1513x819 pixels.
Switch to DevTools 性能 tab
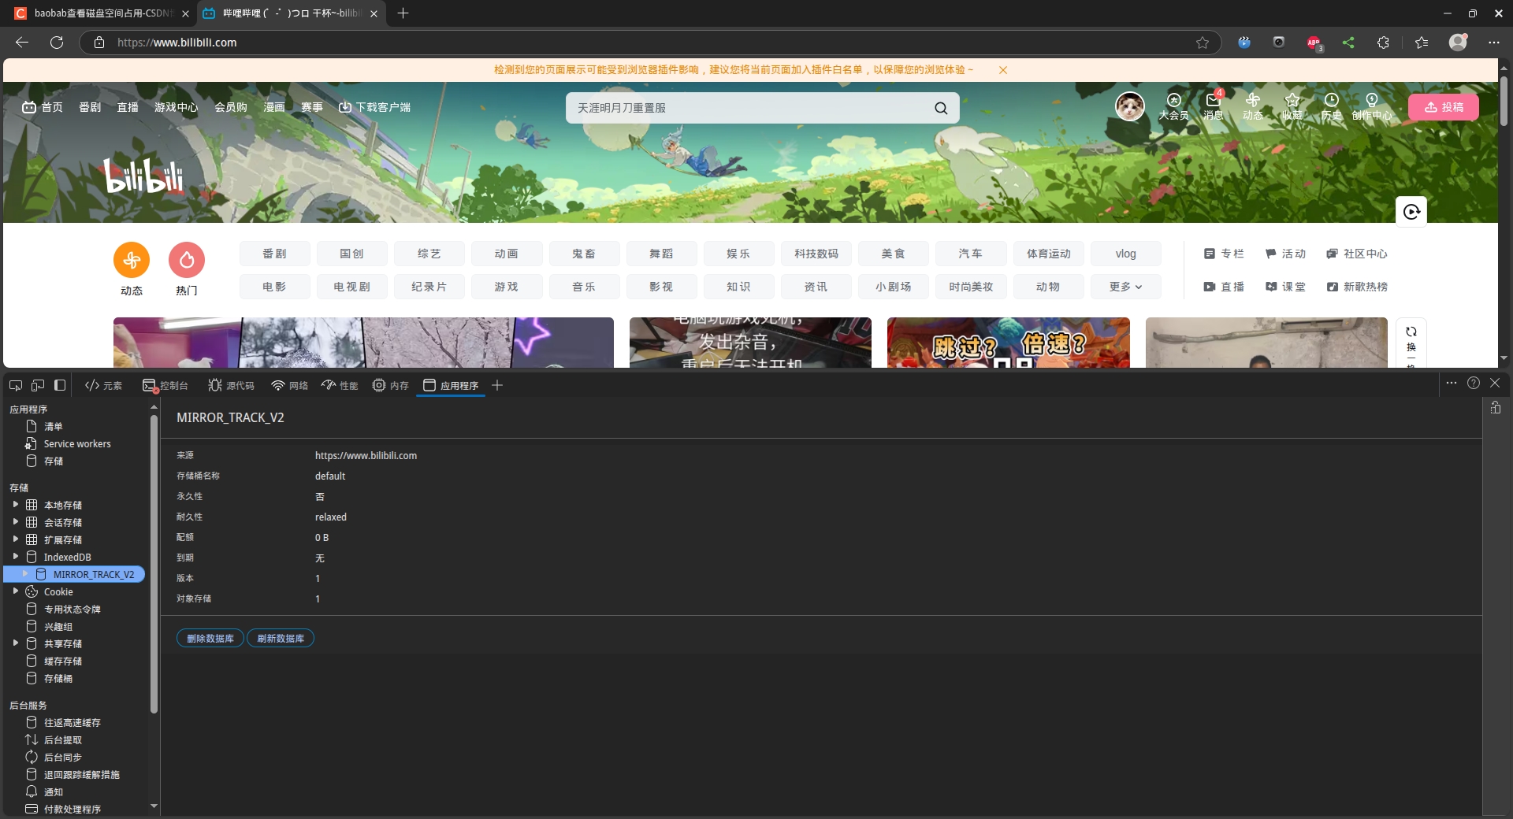pyautogui.click(x=340, y=385)
